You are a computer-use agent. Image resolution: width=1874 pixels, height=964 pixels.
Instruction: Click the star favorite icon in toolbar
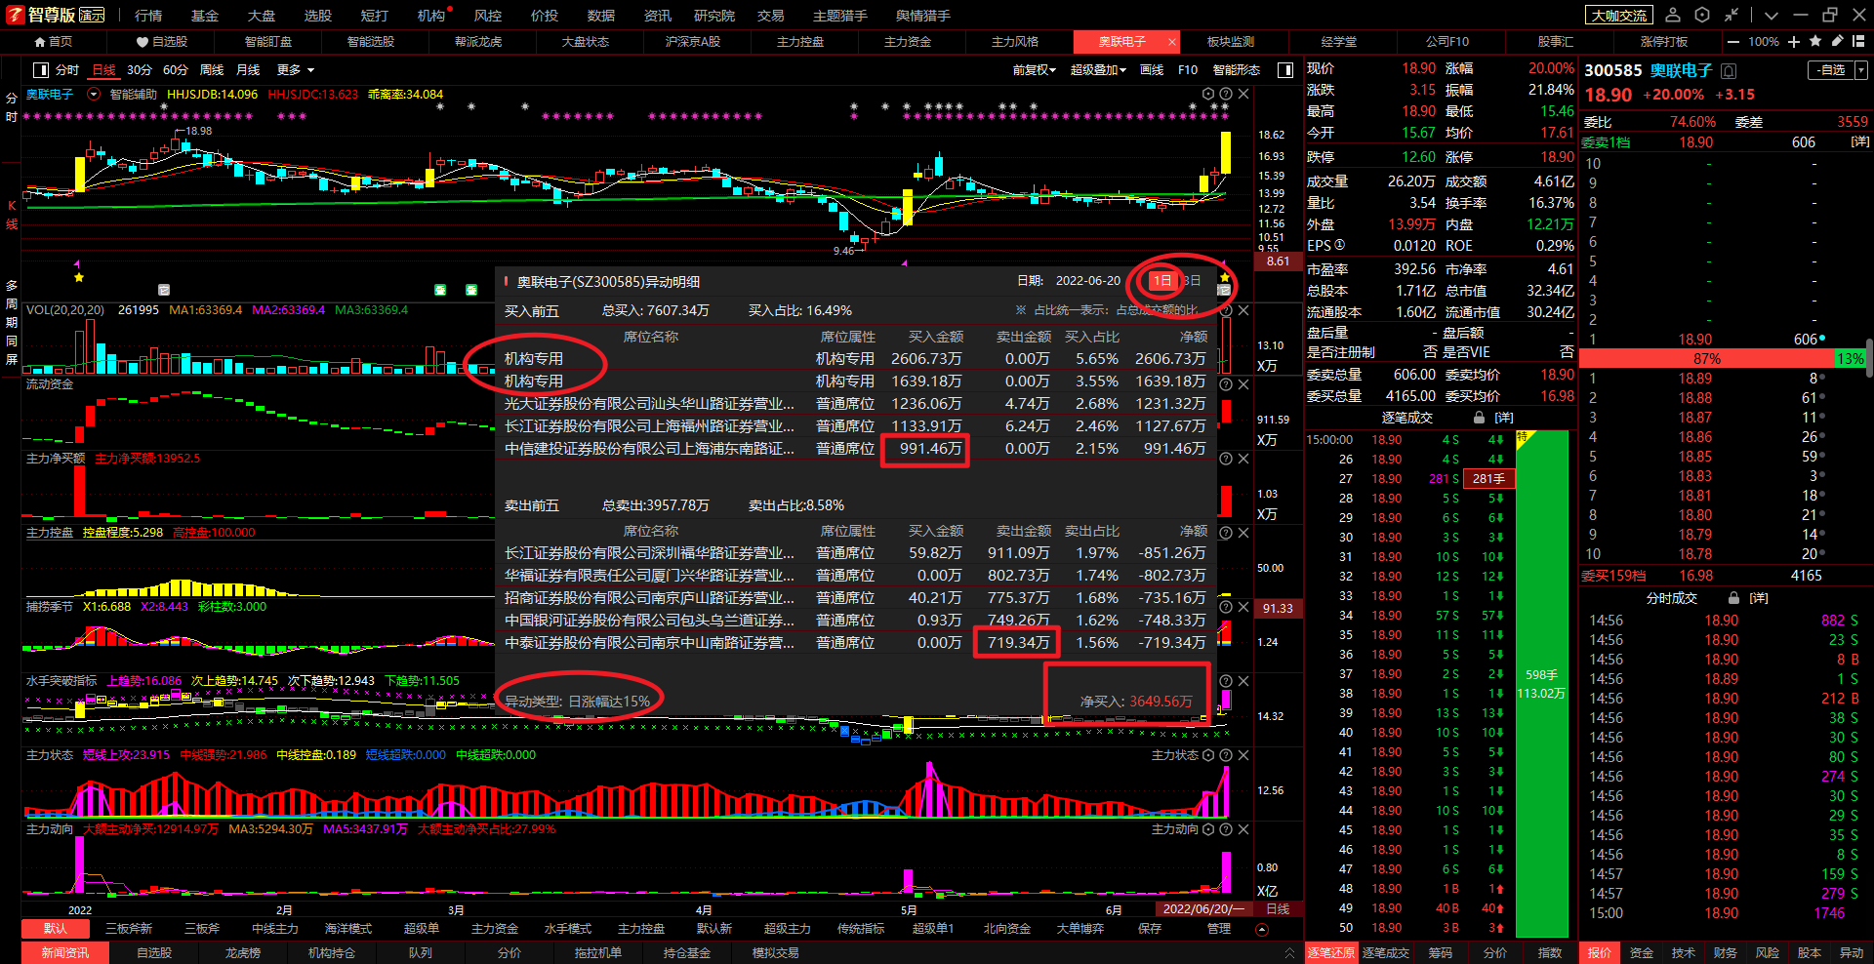click(1815, 41)
